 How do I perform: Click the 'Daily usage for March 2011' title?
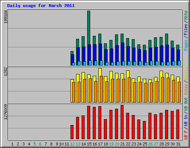[41, 6]
